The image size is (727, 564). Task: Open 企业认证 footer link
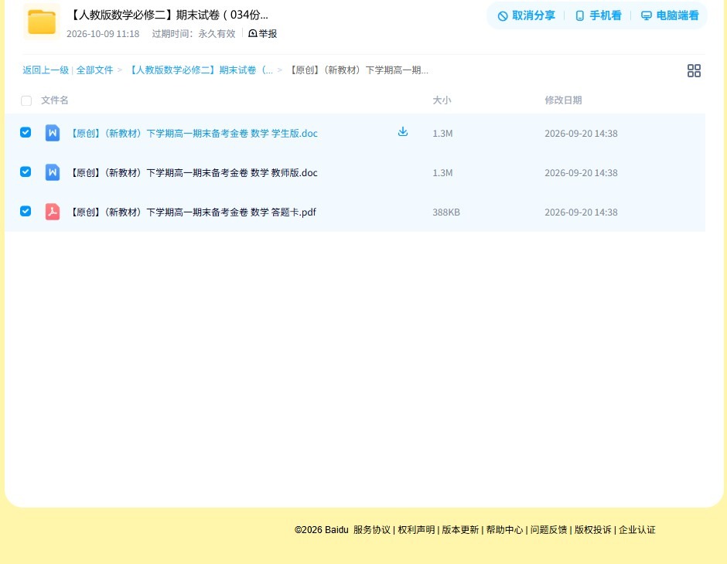[x=637, y=530]
